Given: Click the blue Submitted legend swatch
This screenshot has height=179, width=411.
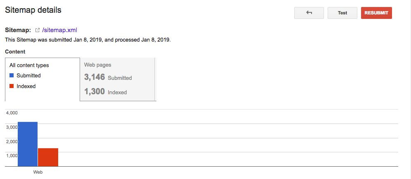Looking at the screenshot, I should [12, 75].
